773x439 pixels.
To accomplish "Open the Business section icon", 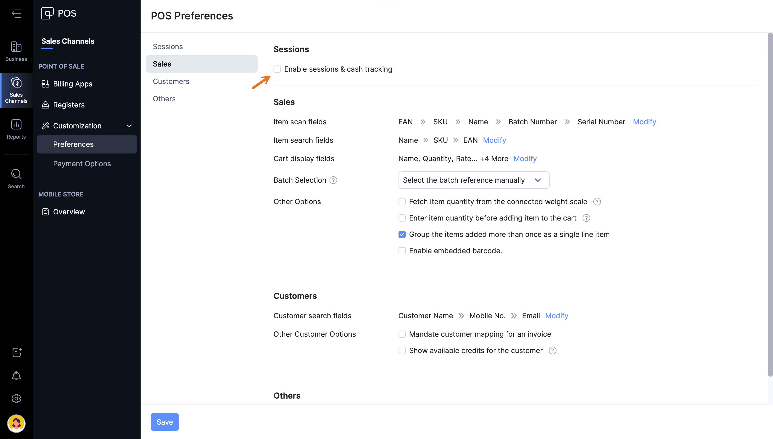I will click(x=16, y=51).
